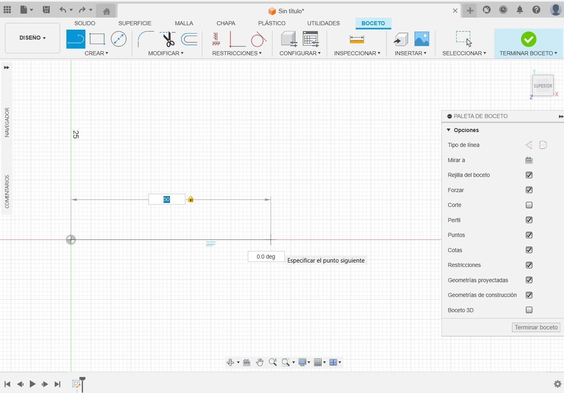The height and width of the screenshot is (393, 564).
Task: Expand the RESTRICCIONES dropdown menu
Action: pyautogui.click(x=237, y=53)
